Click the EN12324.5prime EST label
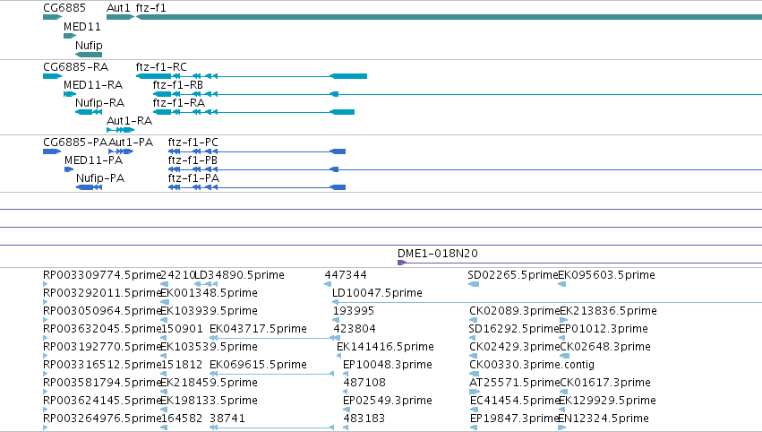 click(604, 419)
